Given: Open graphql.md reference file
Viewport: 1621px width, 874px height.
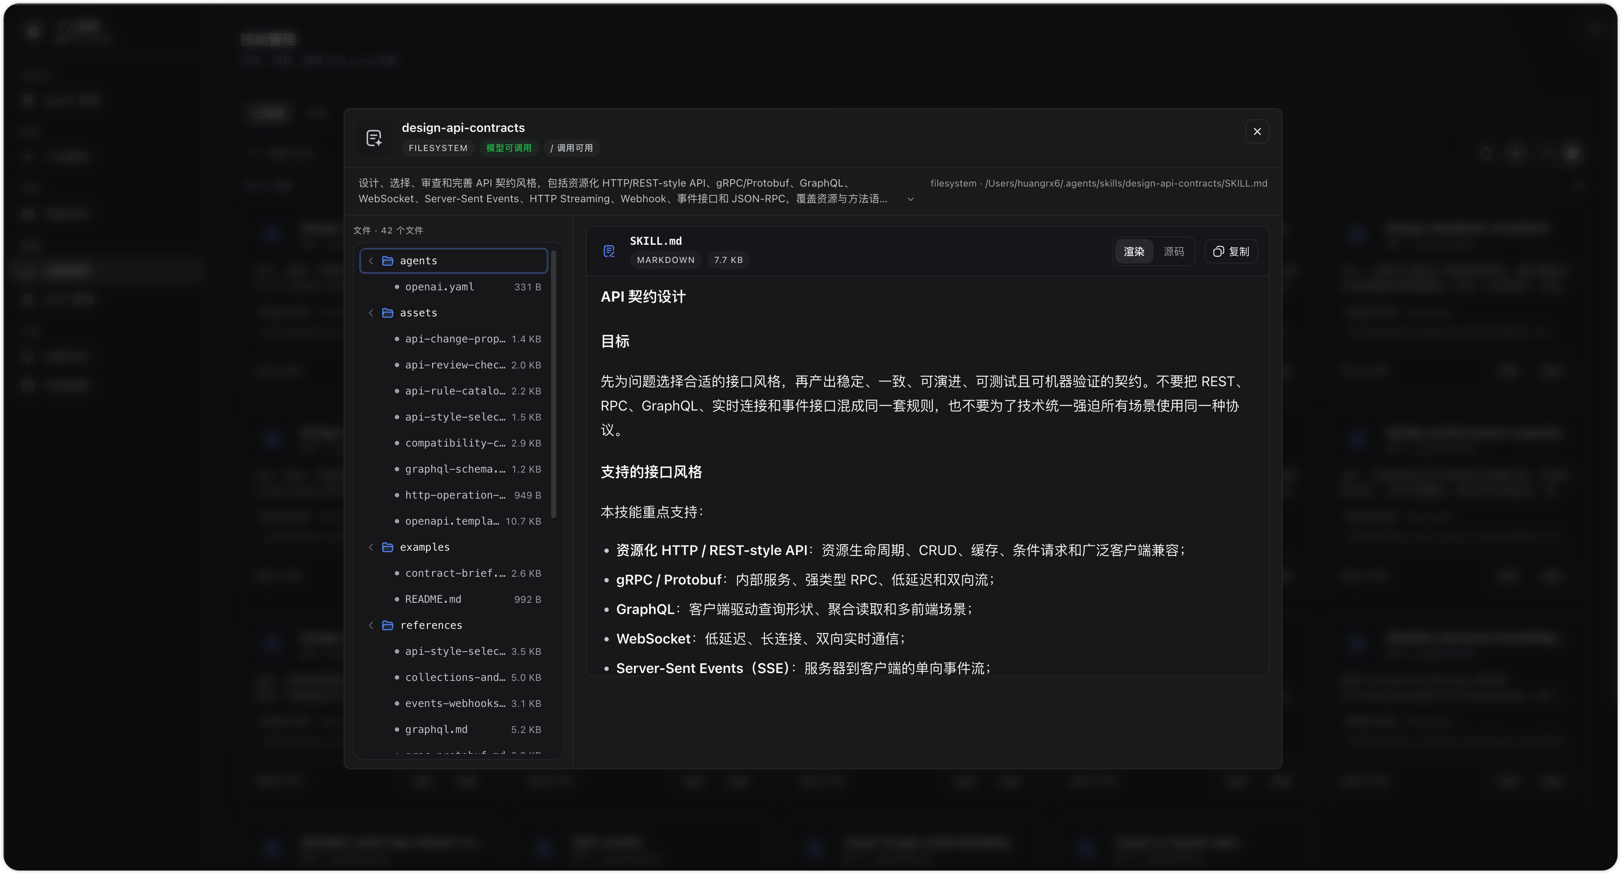Looking at the screenshot, I should [454, 729].
